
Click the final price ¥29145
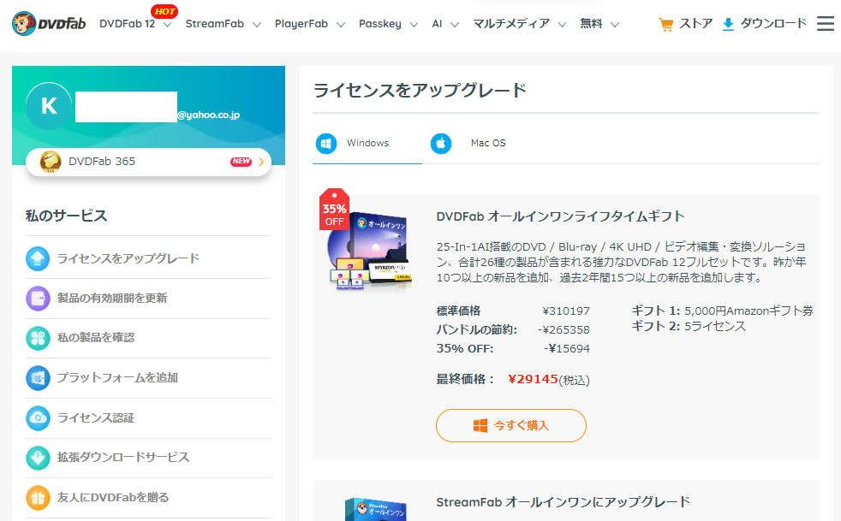534,380
